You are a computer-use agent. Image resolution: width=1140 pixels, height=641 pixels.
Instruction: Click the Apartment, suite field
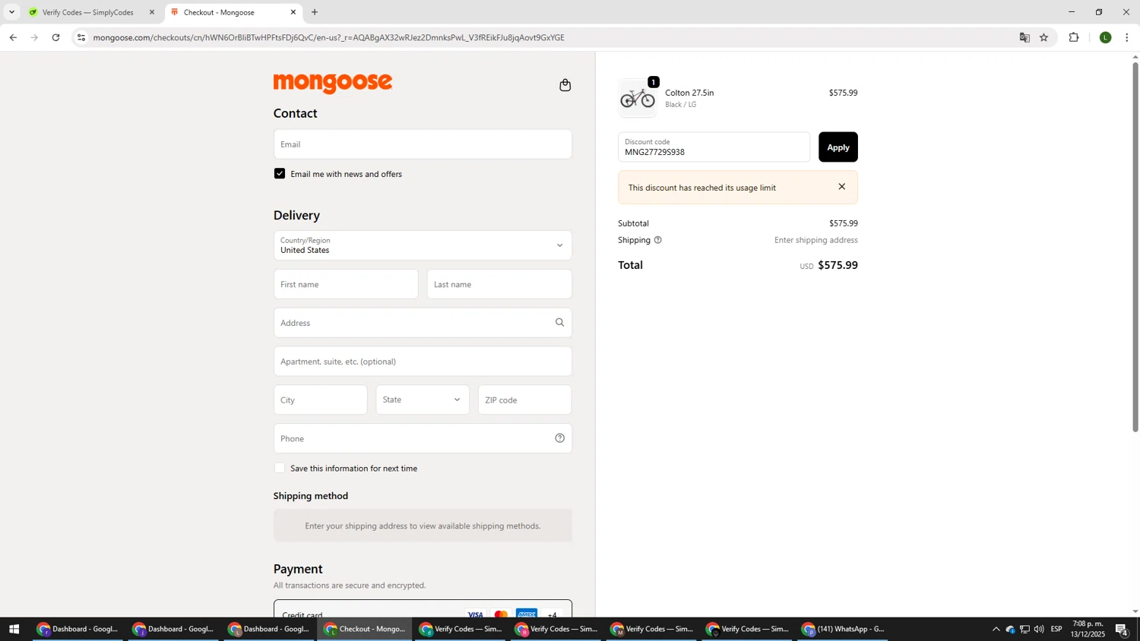(423, 362)
